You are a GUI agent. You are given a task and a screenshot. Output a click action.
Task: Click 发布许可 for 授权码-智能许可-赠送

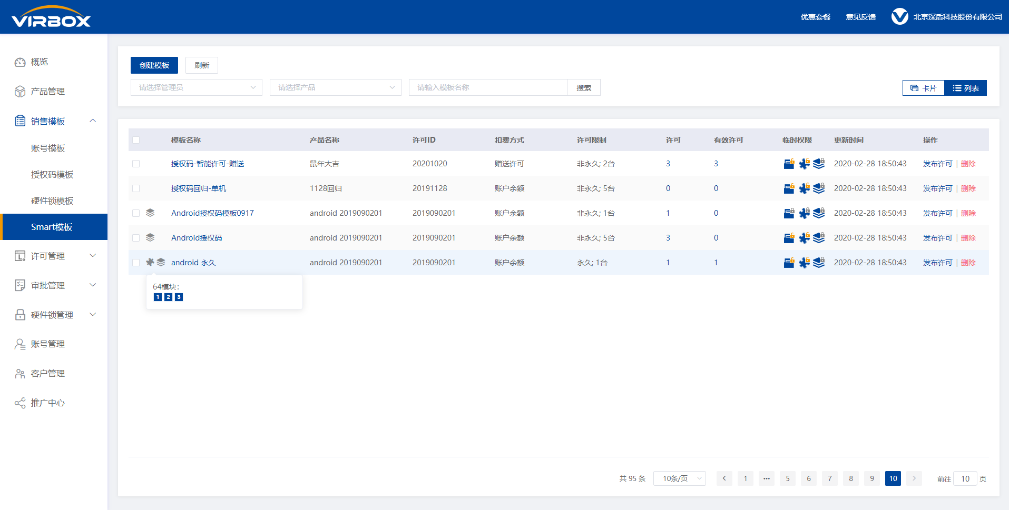coord(938,164)
